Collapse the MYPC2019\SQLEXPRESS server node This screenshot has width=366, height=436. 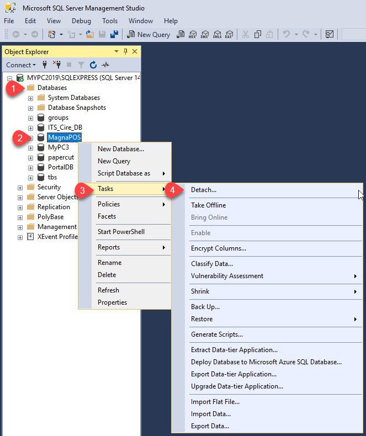pos(10,78)
